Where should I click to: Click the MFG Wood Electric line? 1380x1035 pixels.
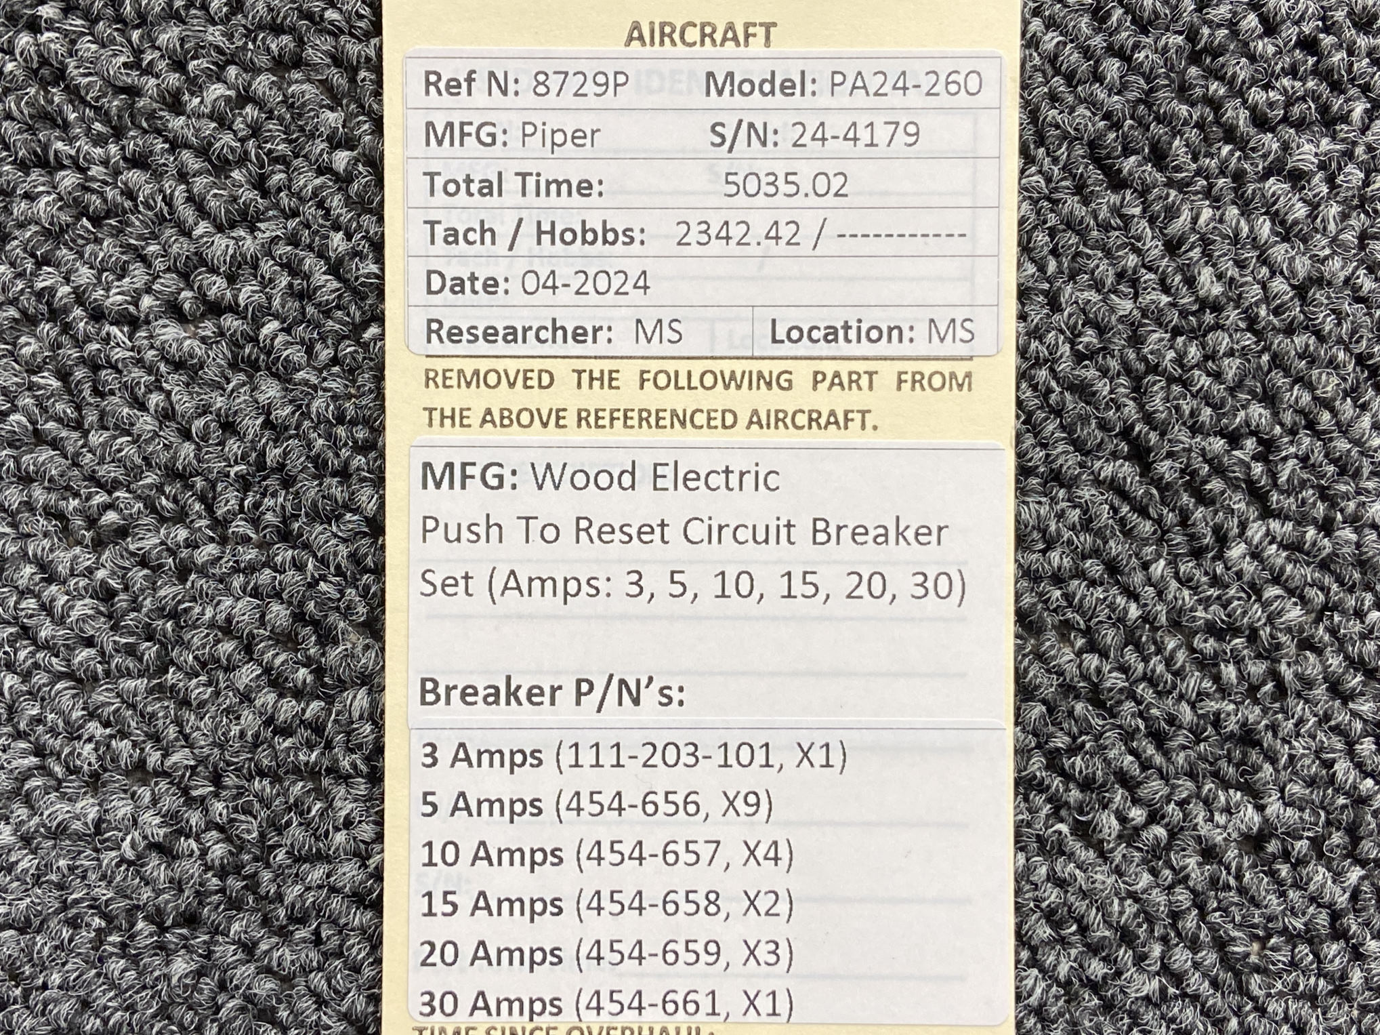click(600, 477)
